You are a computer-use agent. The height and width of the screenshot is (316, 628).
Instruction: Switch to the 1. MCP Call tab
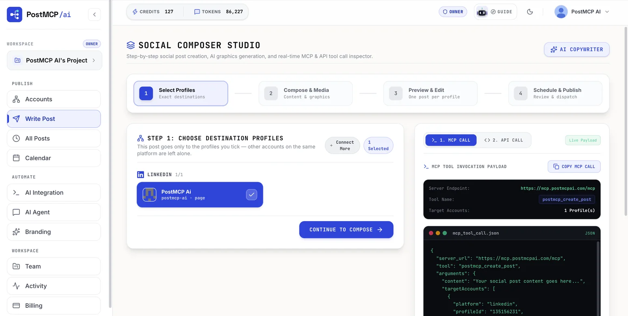(x=451, y=140)
